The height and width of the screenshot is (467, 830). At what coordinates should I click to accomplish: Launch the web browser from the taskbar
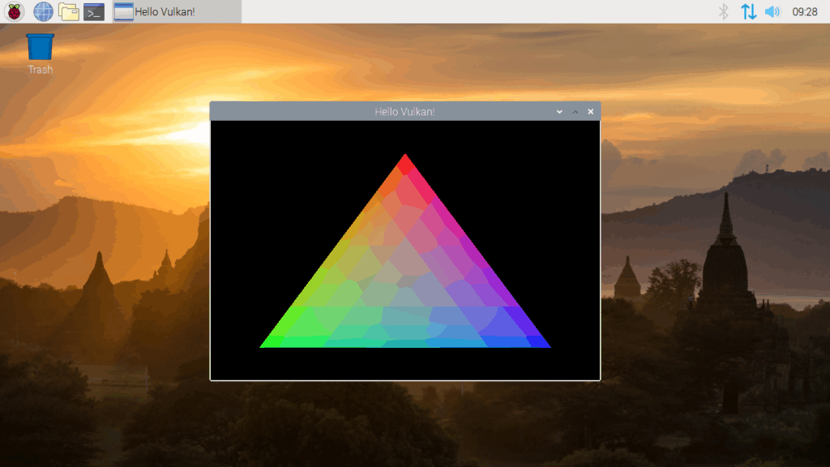tap(41, 11)
